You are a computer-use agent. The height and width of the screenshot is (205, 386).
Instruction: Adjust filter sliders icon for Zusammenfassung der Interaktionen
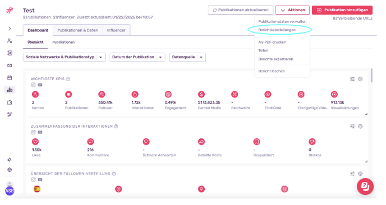point(352,127)
